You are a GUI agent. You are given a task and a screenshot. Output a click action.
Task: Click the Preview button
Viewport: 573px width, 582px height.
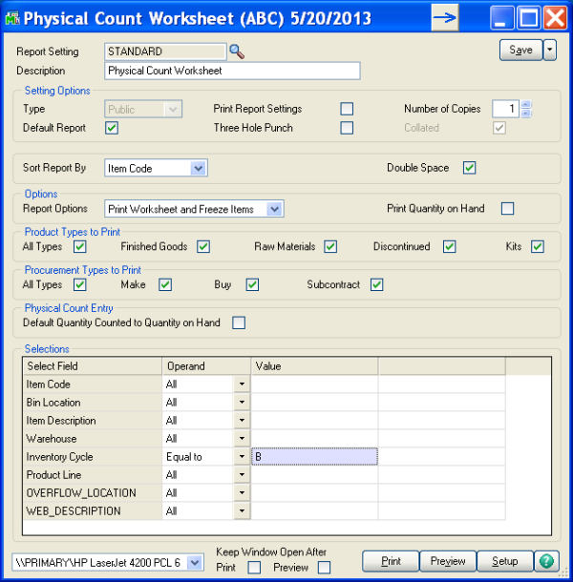[x=448, y=561]
